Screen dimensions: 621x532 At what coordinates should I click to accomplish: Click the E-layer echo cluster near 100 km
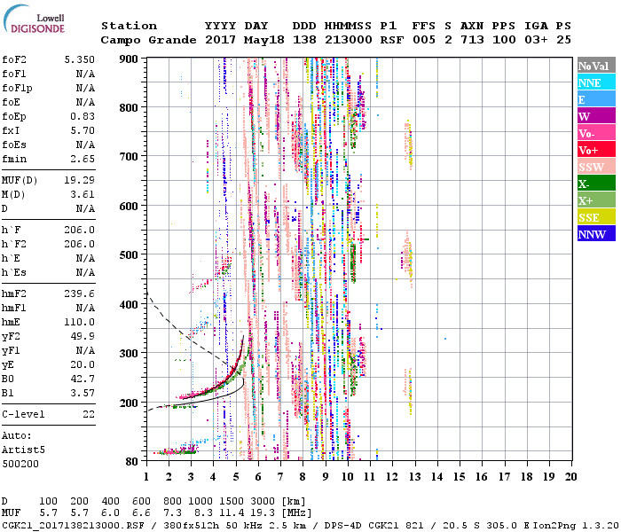pyautogui.click(x=177, y=450)
